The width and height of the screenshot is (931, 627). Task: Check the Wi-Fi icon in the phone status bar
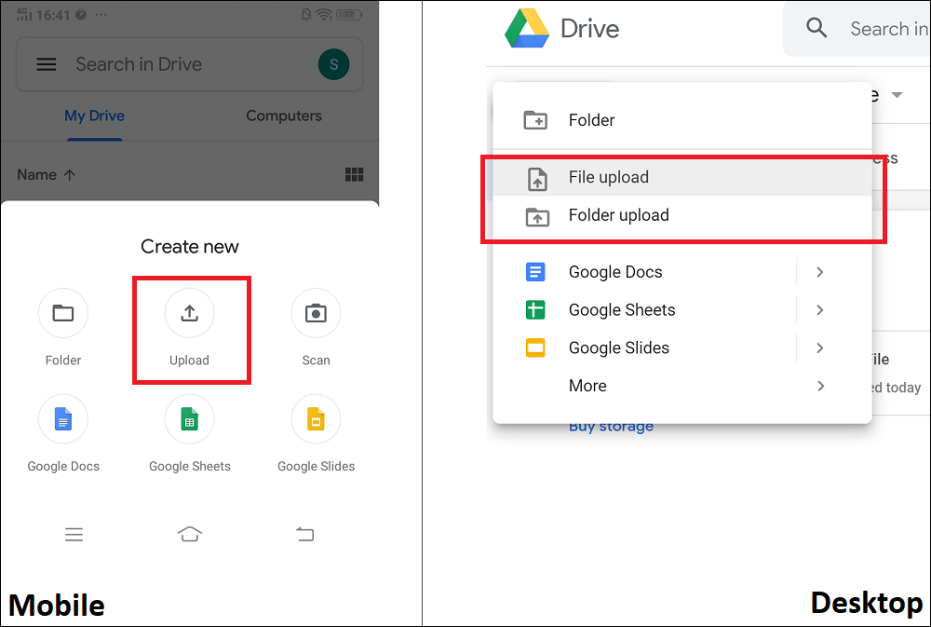[x=324, y=14]
